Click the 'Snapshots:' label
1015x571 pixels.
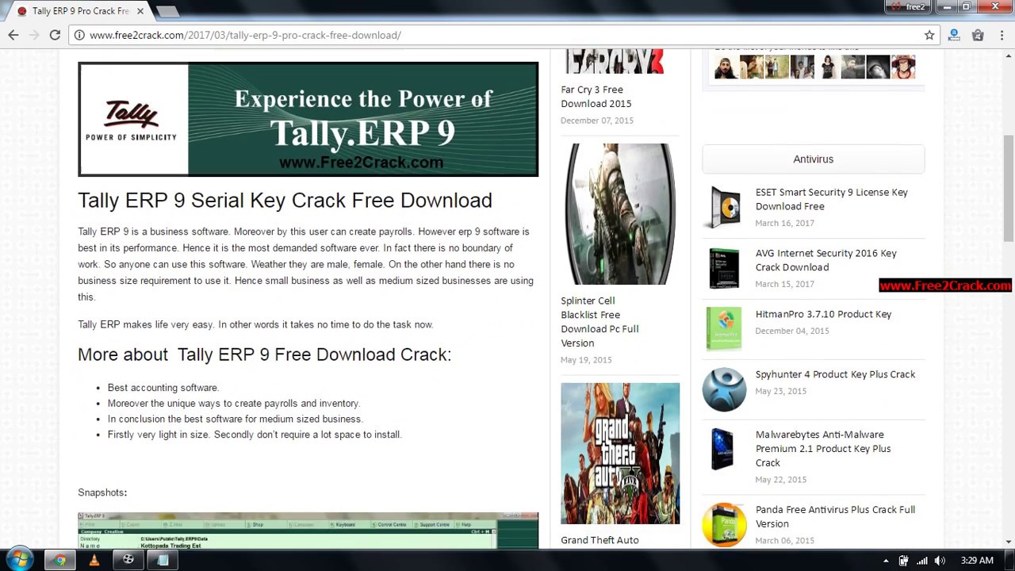coord(102,492)
